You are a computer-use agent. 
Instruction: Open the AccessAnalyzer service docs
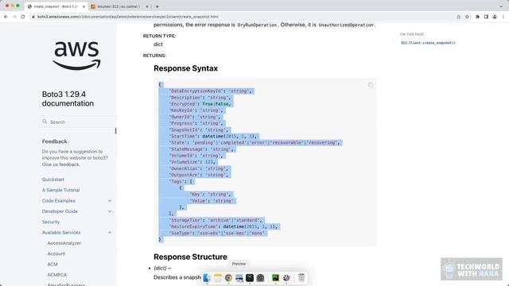[x=64, y=243]
